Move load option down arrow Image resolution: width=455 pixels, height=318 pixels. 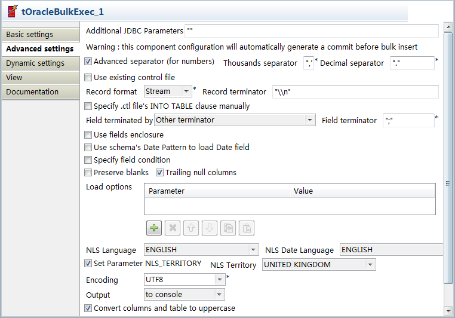click(210, 228)
